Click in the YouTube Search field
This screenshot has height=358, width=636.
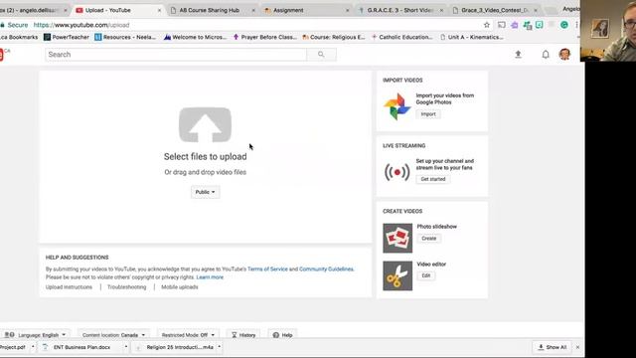click(176, 55)
